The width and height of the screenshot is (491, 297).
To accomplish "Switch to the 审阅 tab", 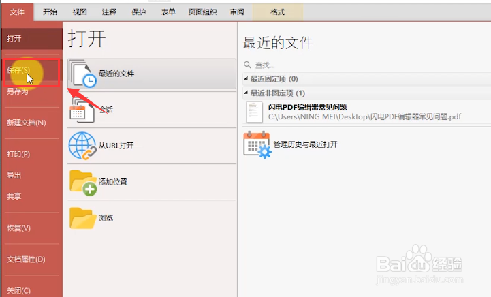I will point(237,12).
